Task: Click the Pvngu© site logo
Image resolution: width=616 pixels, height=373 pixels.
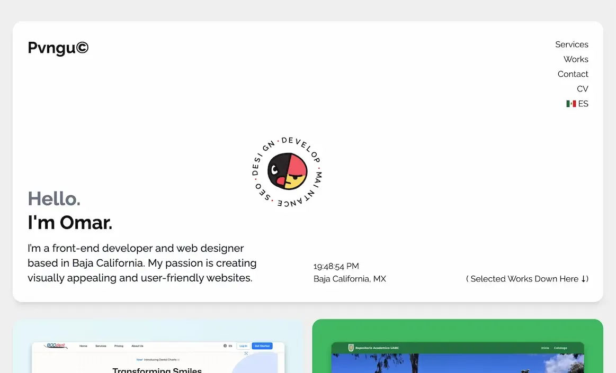Action: pyautogui.click(x=58, y=48)
